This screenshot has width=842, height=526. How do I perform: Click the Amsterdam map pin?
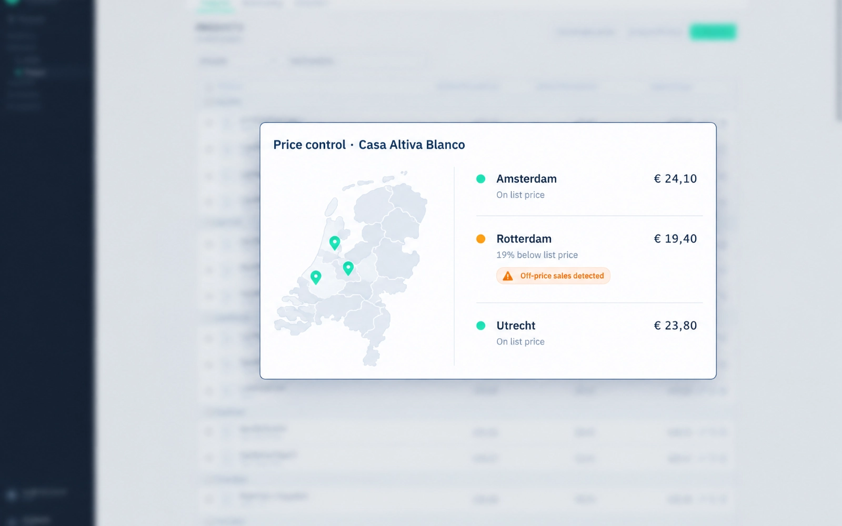(335, 242)
